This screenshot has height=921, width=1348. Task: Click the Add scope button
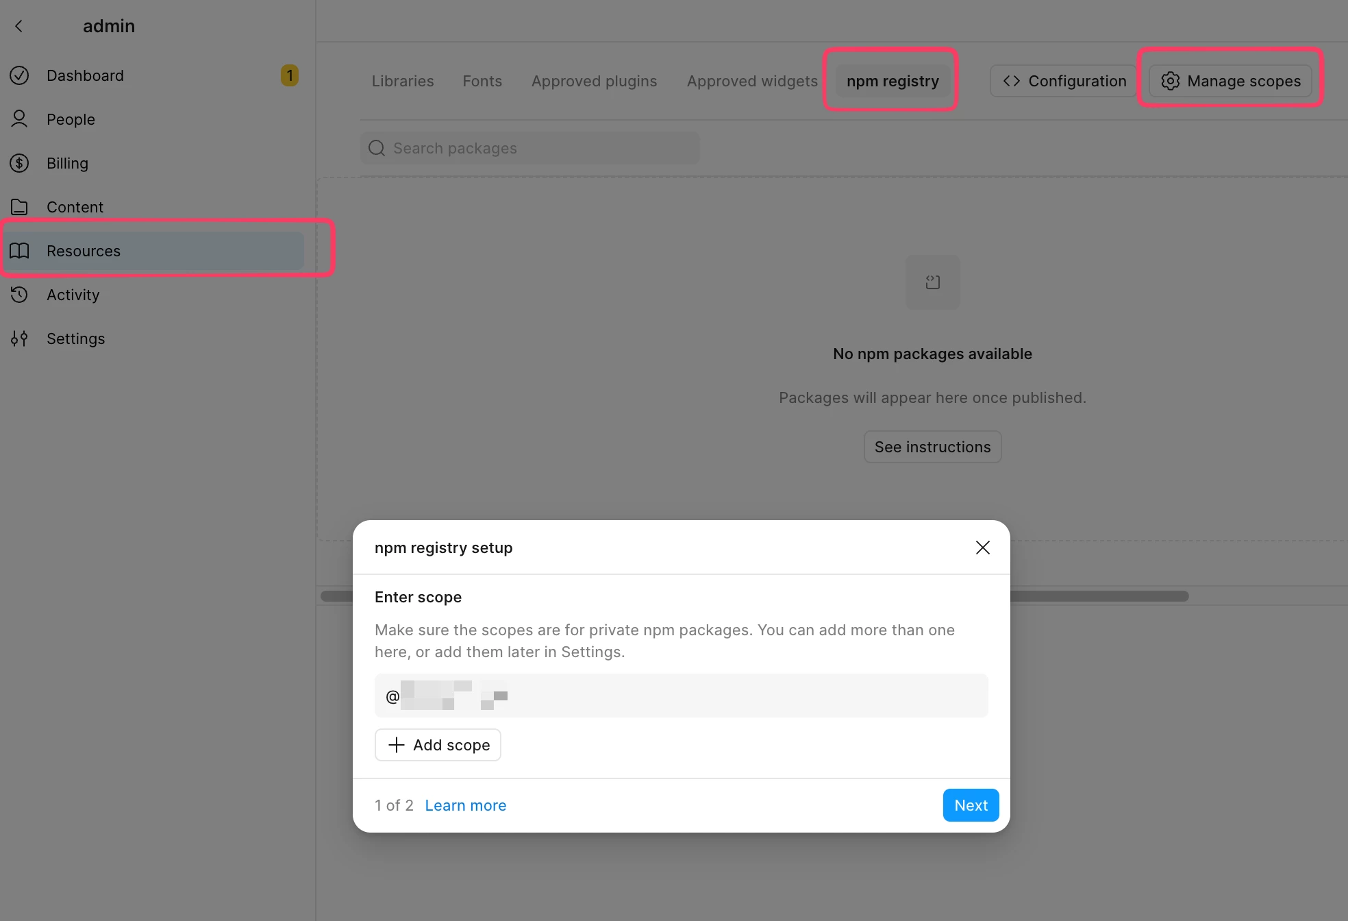tap(438, 745)
